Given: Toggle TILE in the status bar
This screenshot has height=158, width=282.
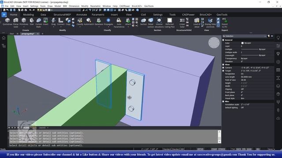Looking at the screenshot, I should [233, 149].
